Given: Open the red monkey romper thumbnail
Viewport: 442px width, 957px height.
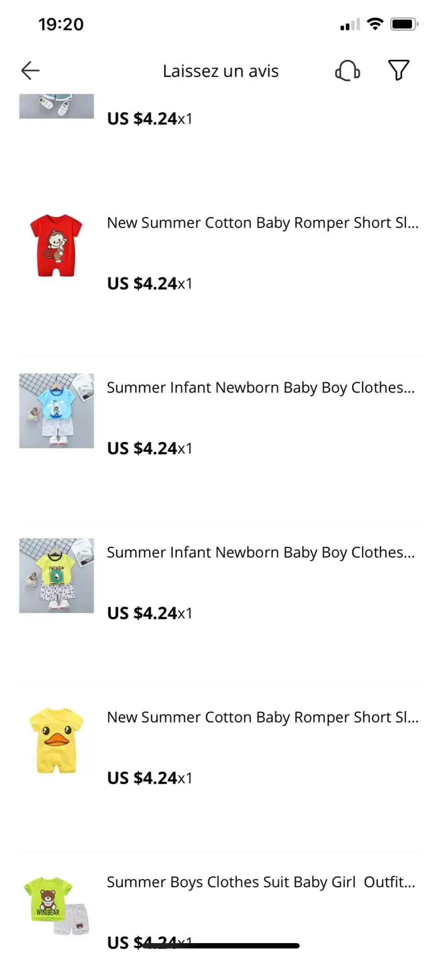Looking at the screenshot, I should [56, 245].
